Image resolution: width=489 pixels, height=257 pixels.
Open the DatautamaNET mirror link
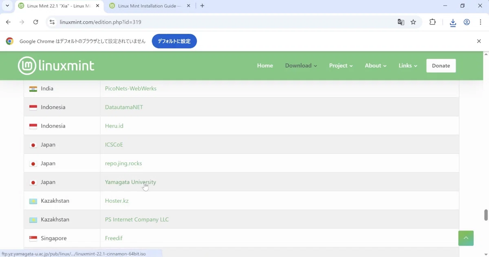pos(124,107)
